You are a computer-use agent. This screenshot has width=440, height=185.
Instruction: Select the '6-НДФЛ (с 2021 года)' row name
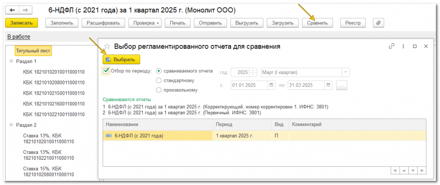(139, 136)
